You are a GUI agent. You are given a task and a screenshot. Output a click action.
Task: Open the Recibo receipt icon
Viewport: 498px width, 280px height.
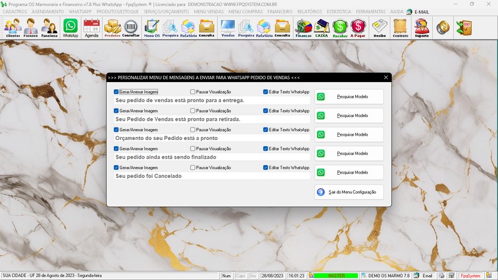[x=380, y=28]
